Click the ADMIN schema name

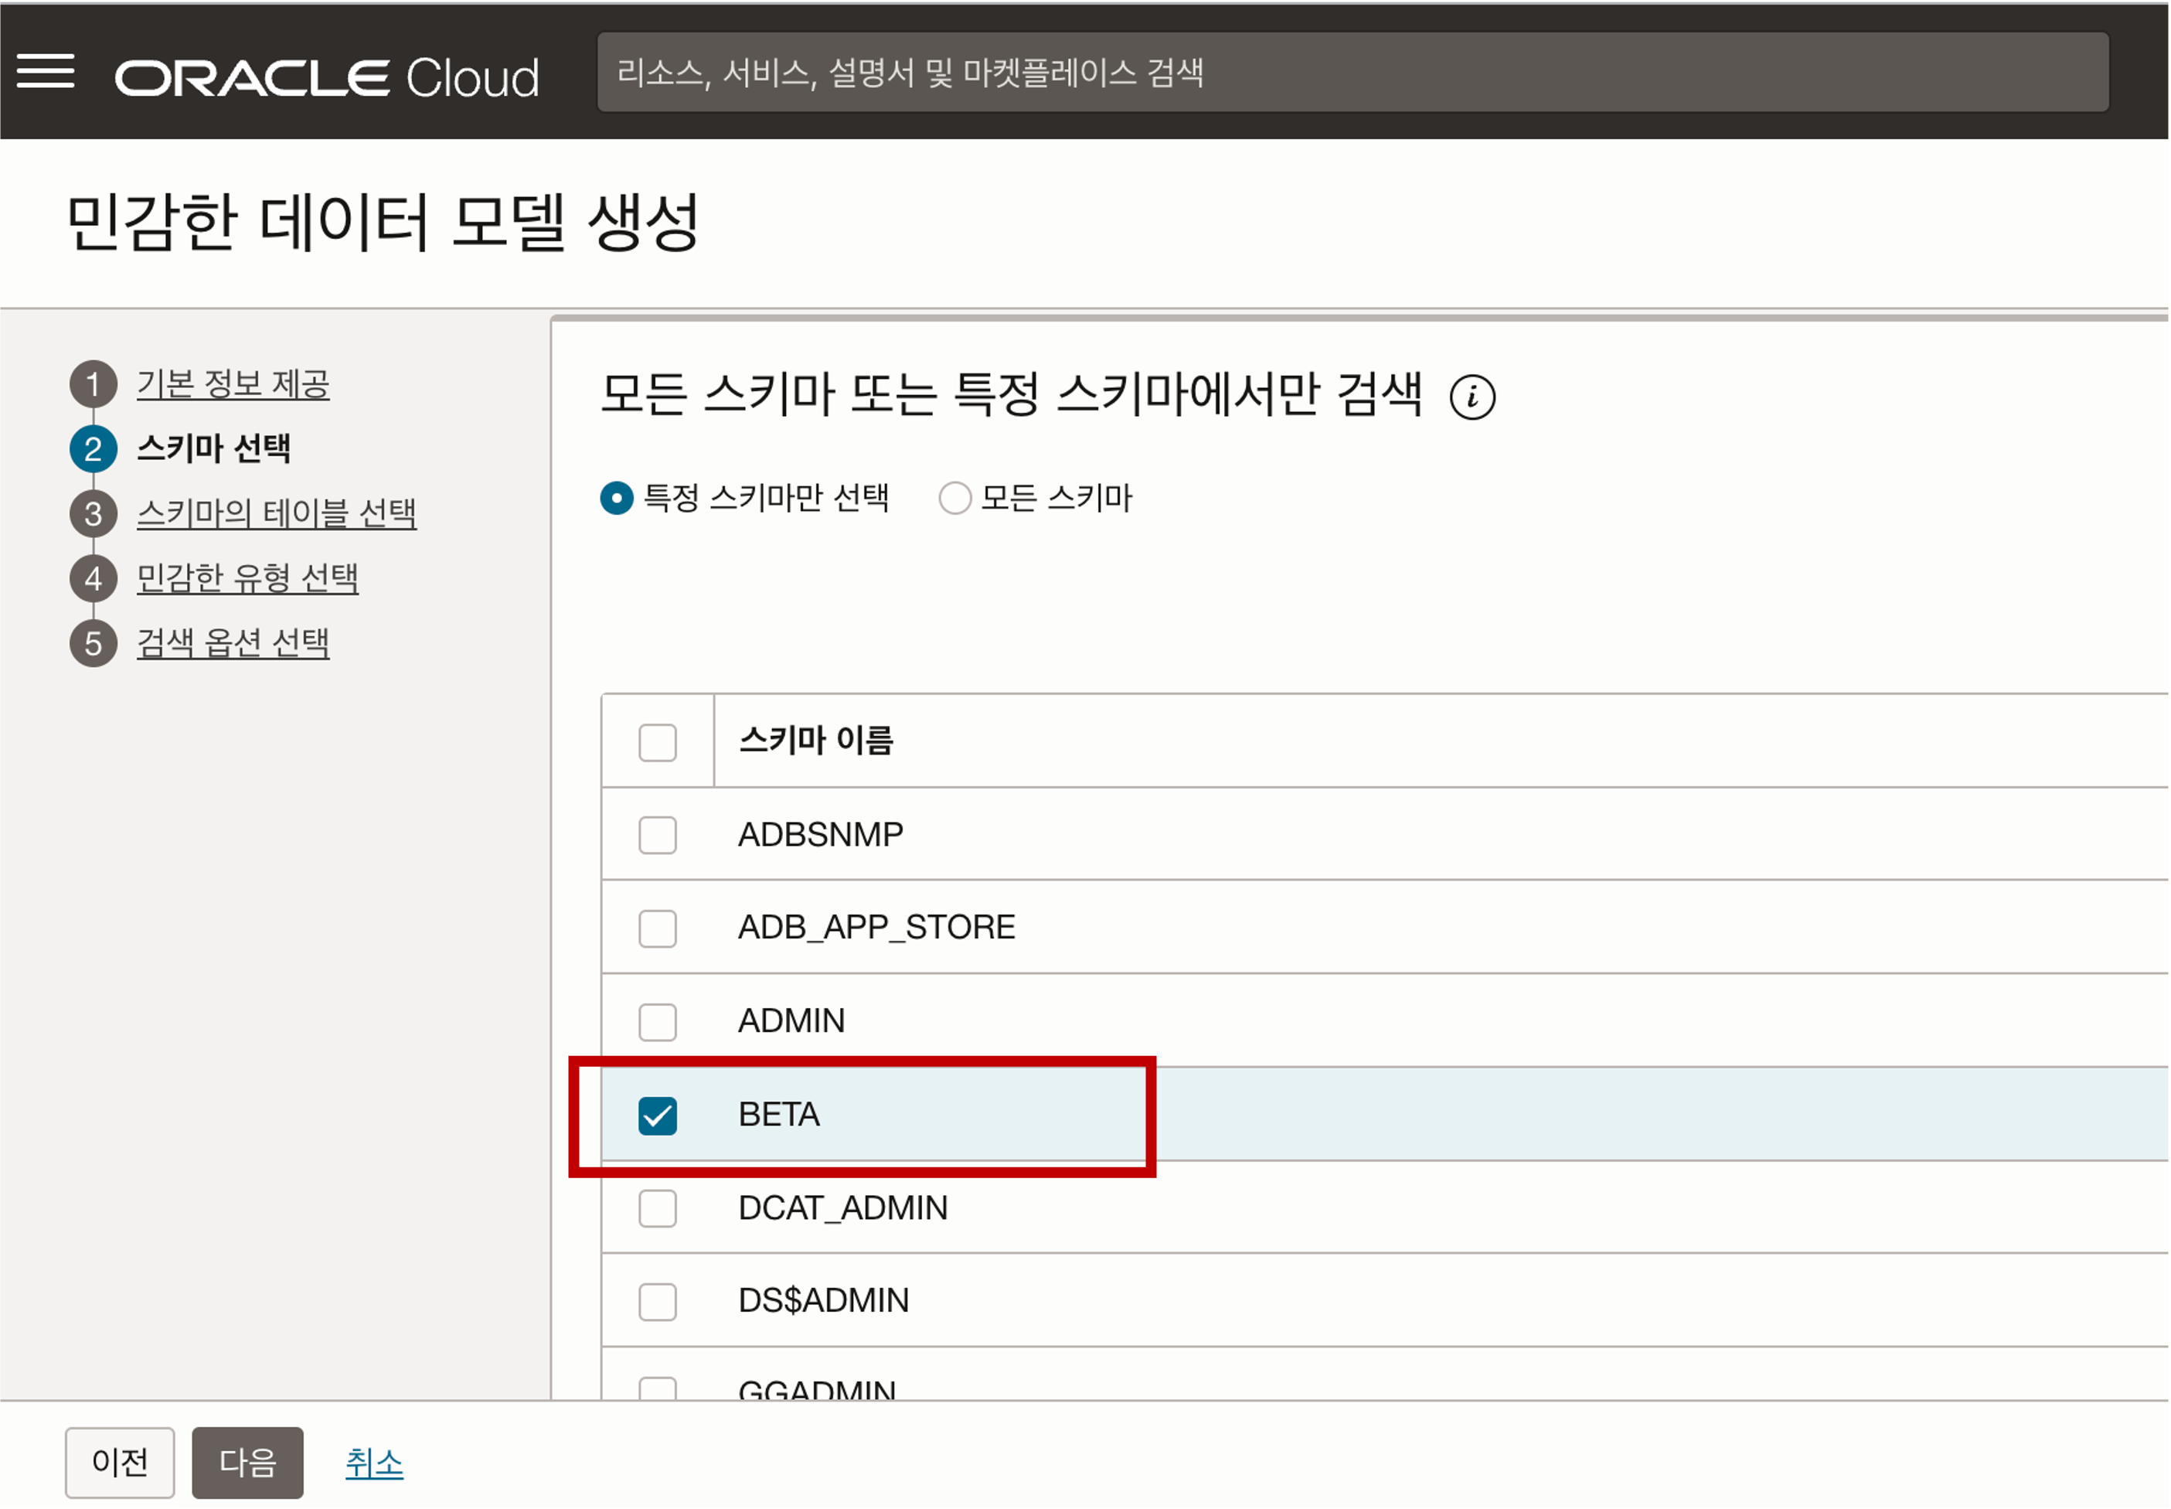pos(791,1021)
